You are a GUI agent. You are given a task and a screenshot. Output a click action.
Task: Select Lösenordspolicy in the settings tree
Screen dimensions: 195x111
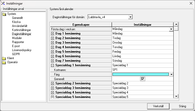[x=22, y=50]
